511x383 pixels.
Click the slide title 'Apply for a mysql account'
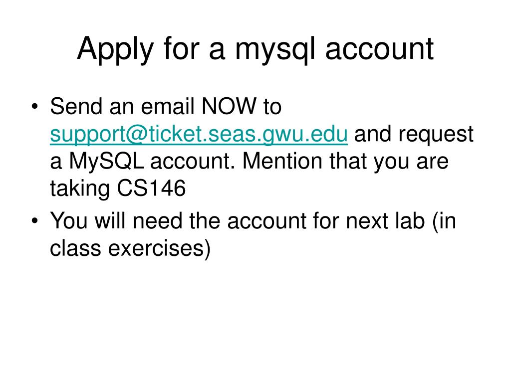(x=255, y=49)
